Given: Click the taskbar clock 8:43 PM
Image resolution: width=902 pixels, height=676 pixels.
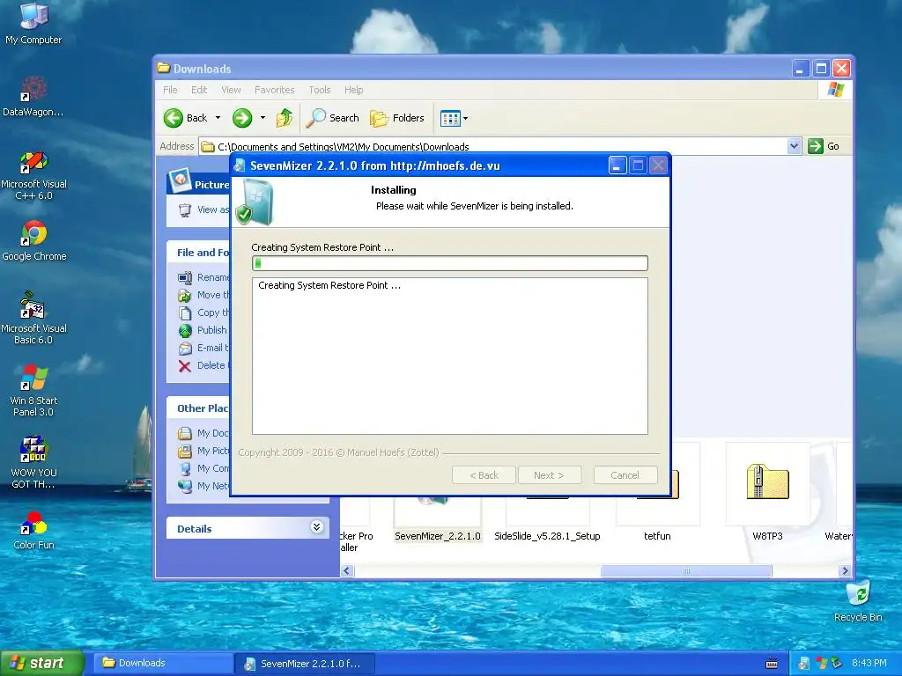Looking at the screenshot, I should click(869, 663).
